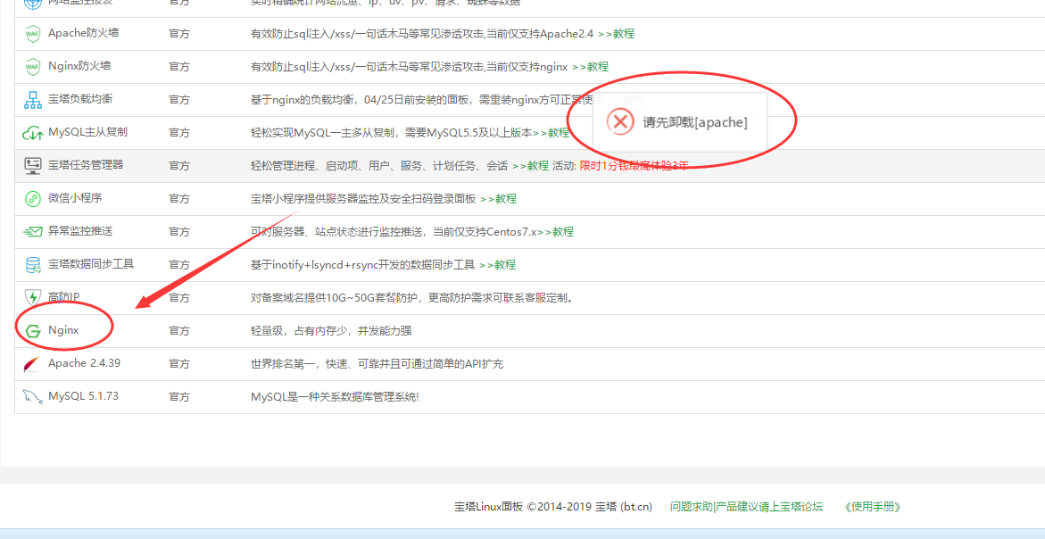Select the 宝塔任务管理器 plugin name
1045x539 pixels.
(86, 164)
